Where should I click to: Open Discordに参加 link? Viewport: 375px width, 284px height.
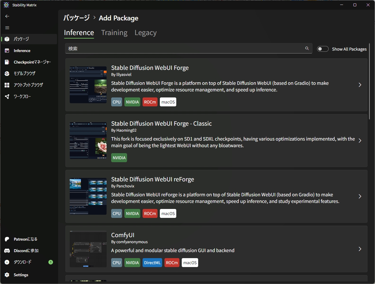pos(29,251)
